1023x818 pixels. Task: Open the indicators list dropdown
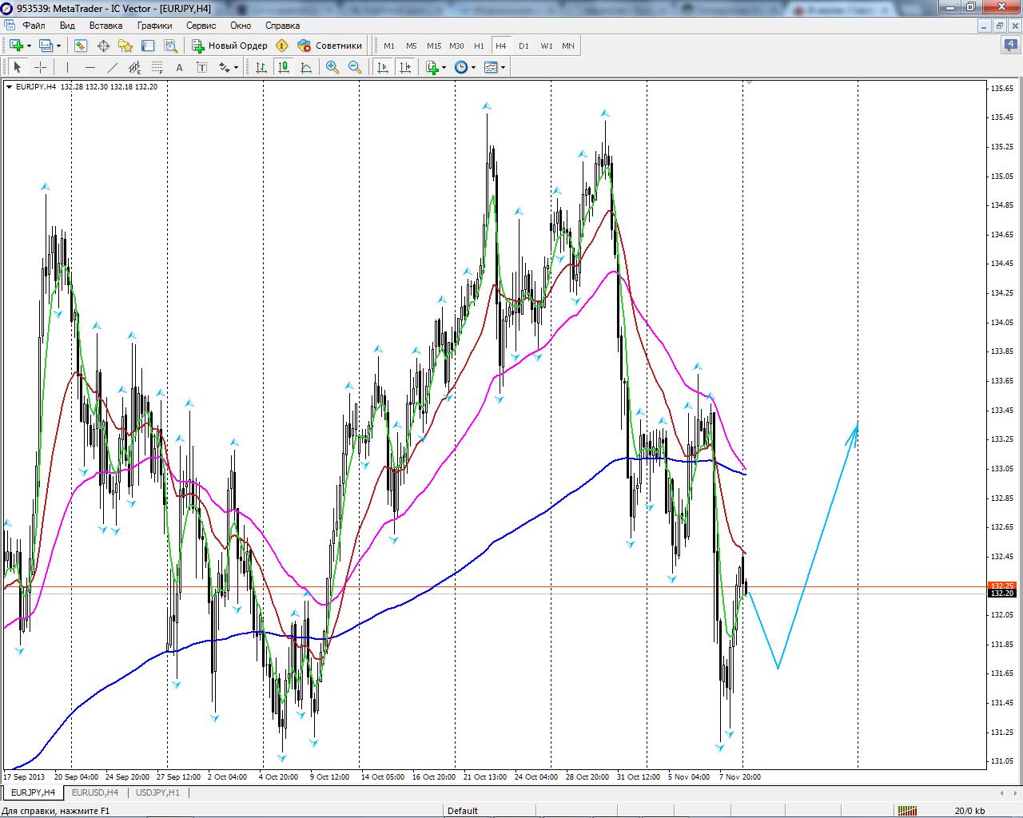tap(444, 68)
